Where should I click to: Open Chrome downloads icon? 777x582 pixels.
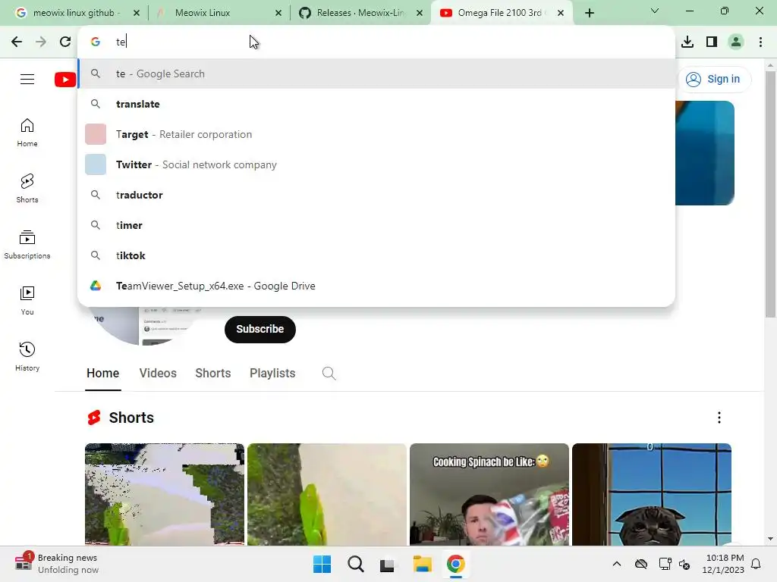(x=687, y=42)
